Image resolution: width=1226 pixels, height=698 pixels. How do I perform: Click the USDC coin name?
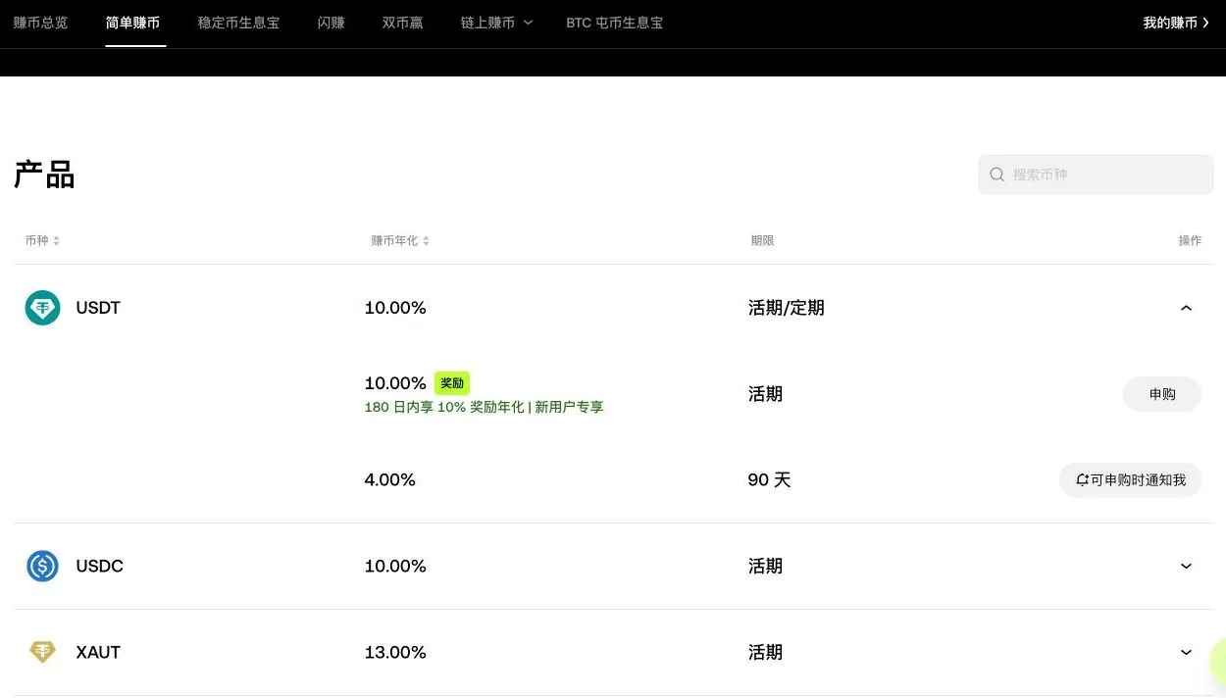(100, 567)
